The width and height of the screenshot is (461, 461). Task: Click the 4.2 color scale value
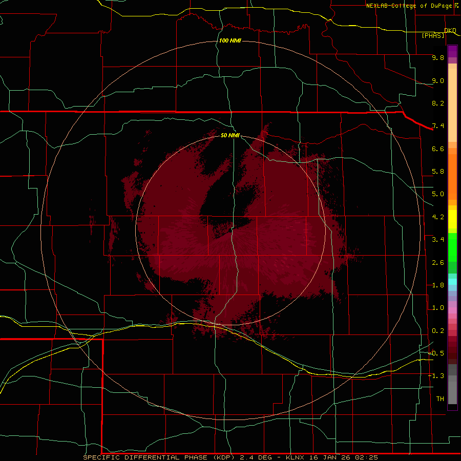point(438,217)
